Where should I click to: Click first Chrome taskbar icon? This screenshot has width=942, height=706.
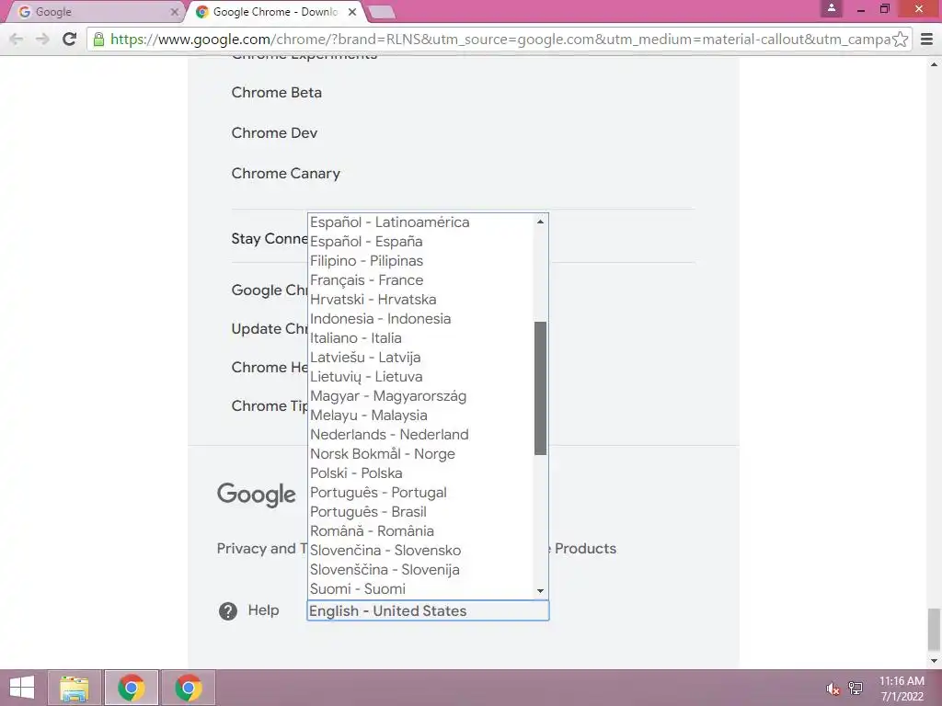point(132,688)
